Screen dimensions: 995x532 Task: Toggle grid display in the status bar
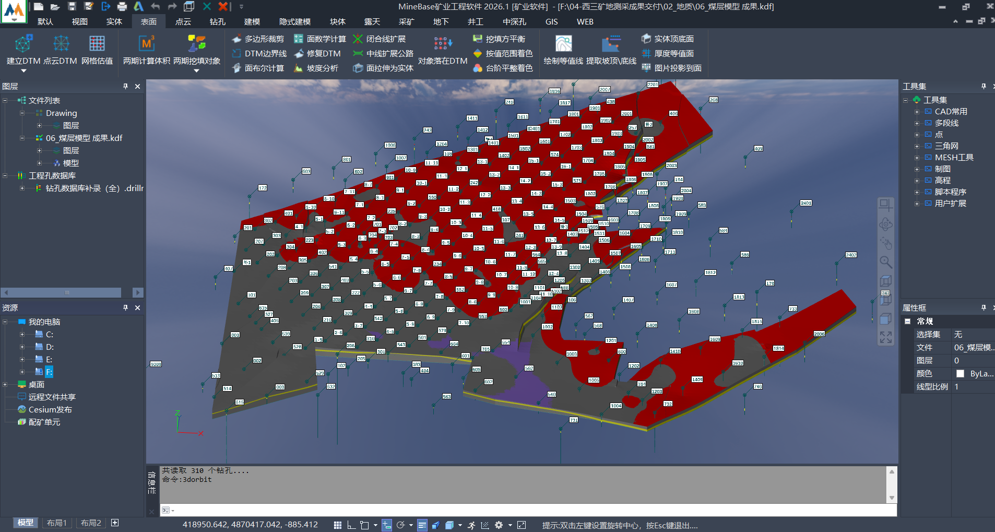338,525
